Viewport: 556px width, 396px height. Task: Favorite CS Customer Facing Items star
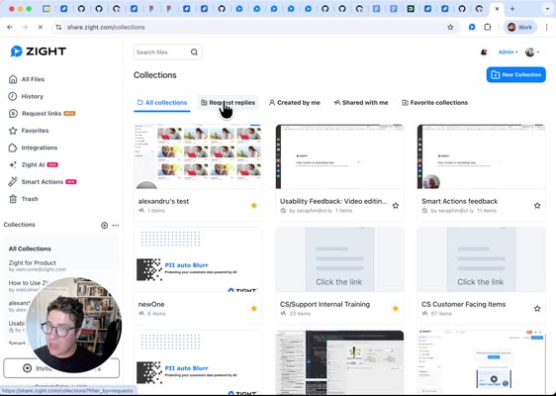point(537,308)
